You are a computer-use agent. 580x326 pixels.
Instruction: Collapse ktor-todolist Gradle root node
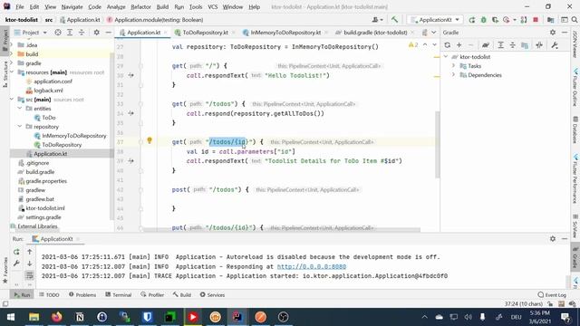click(x=446, y=57)
